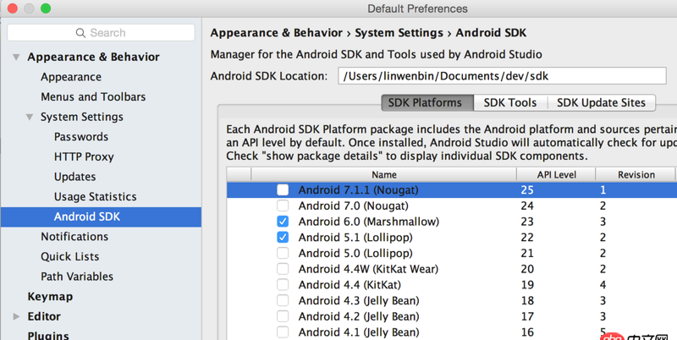Check Android 4.4W (KitKat Wear) checkbox
677x340 pixels.
283,269
